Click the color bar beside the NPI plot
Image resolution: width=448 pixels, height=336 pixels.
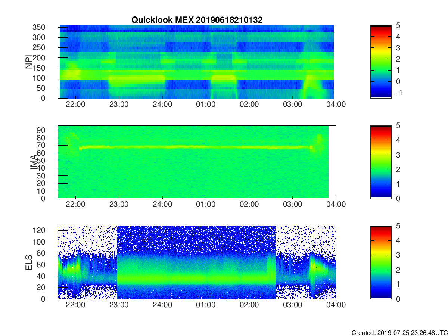coord(381,62)
